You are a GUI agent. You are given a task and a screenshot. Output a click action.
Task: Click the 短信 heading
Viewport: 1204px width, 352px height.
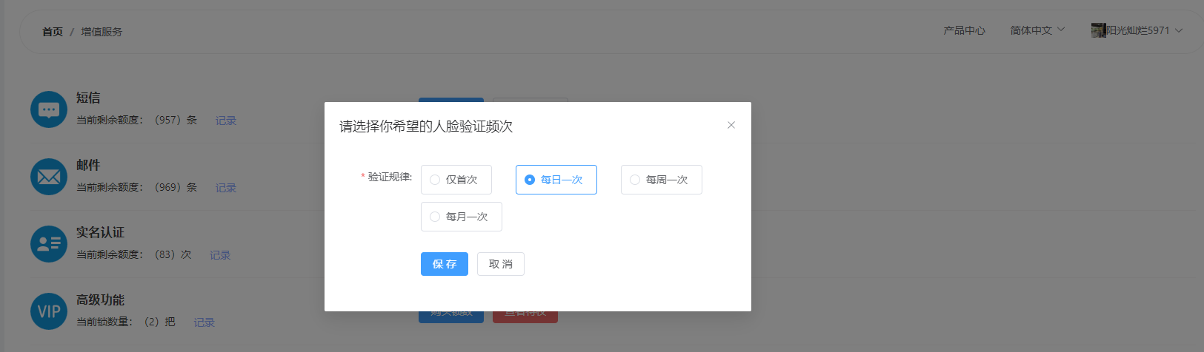point(88,98)
